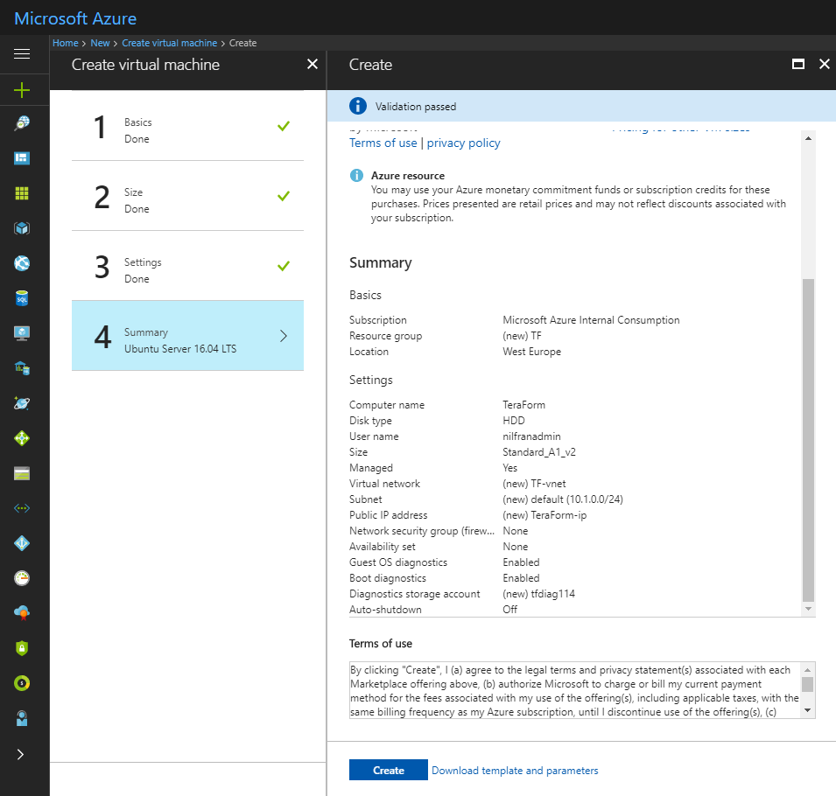
Task: Click the Validation passed info icon
Action: [358, 106]
